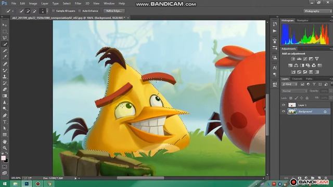Select the Horizontal Type tool

5,122
